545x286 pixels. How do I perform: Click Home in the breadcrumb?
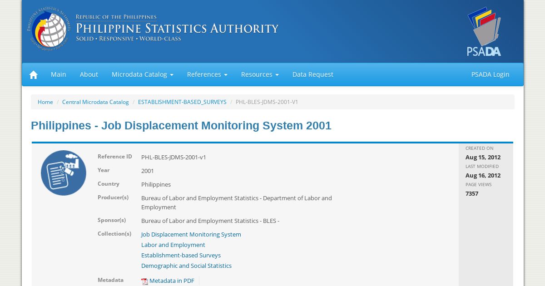click(45, 102)
